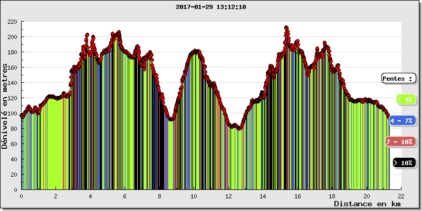Click the 'Pentes :' legend header

coord(399,78)
